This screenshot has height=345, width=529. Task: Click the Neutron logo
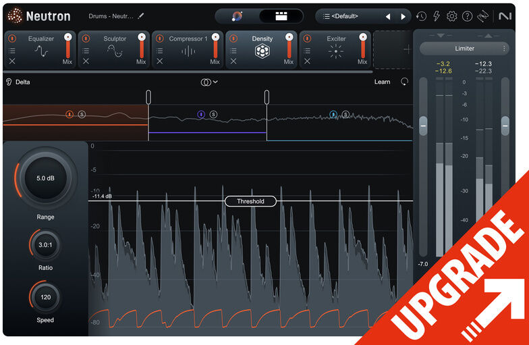tap(39, 16)
